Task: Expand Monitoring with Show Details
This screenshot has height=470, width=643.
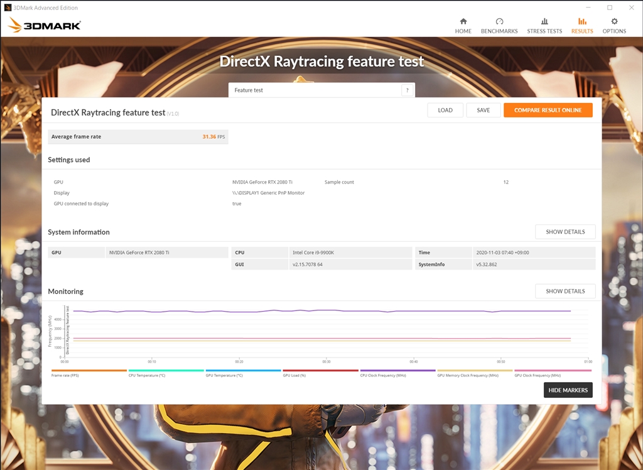Action: tap(565, 292)
